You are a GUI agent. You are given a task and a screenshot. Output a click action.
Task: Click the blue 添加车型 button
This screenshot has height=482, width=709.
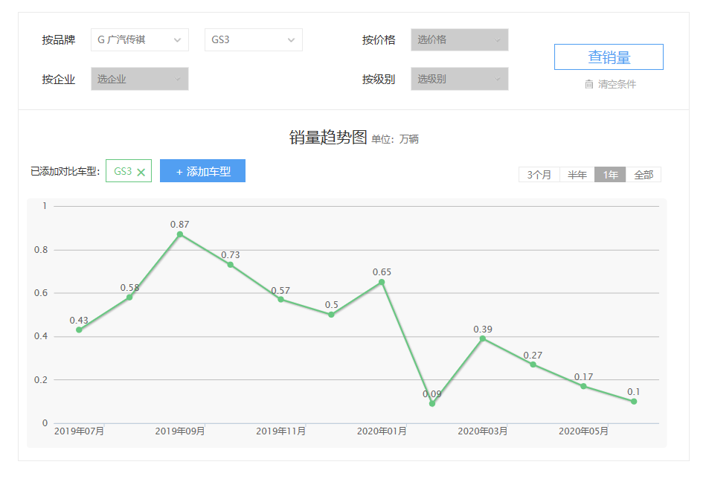[202, 170]
